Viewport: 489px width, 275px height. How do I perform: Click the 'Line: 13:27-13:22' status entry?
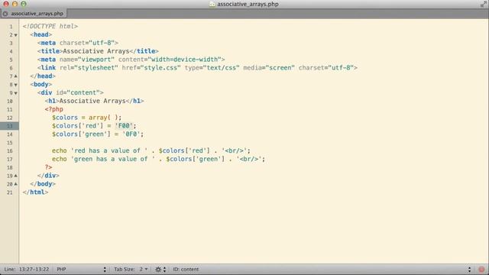(x=27, y=270)
